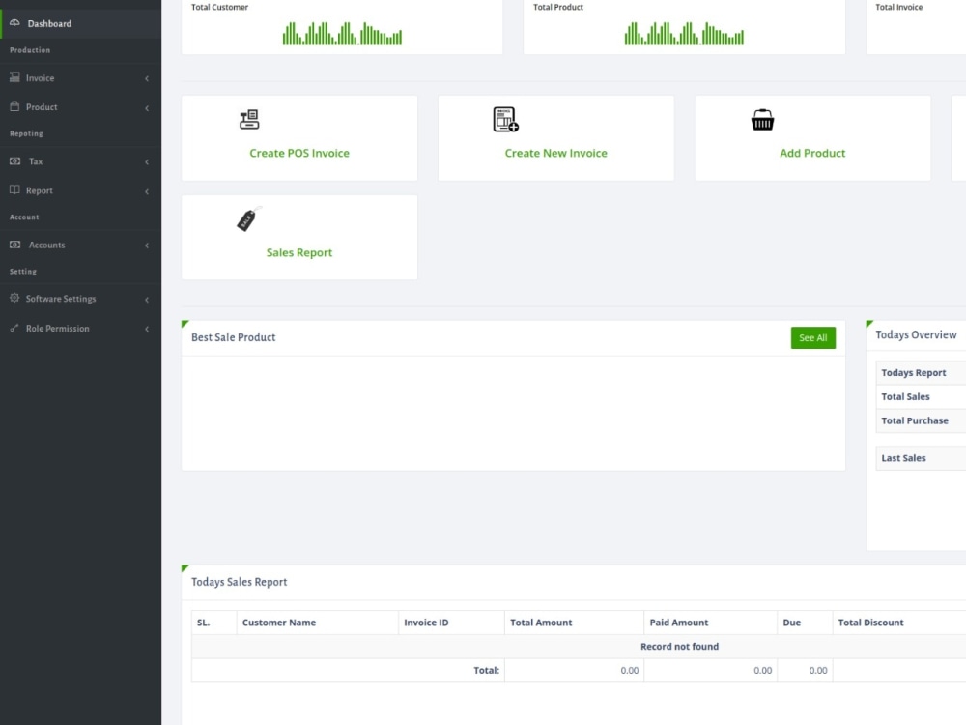Click the Role Permission key icon
The width and height of the screenshot is (966, 725).
click(14, 328)
